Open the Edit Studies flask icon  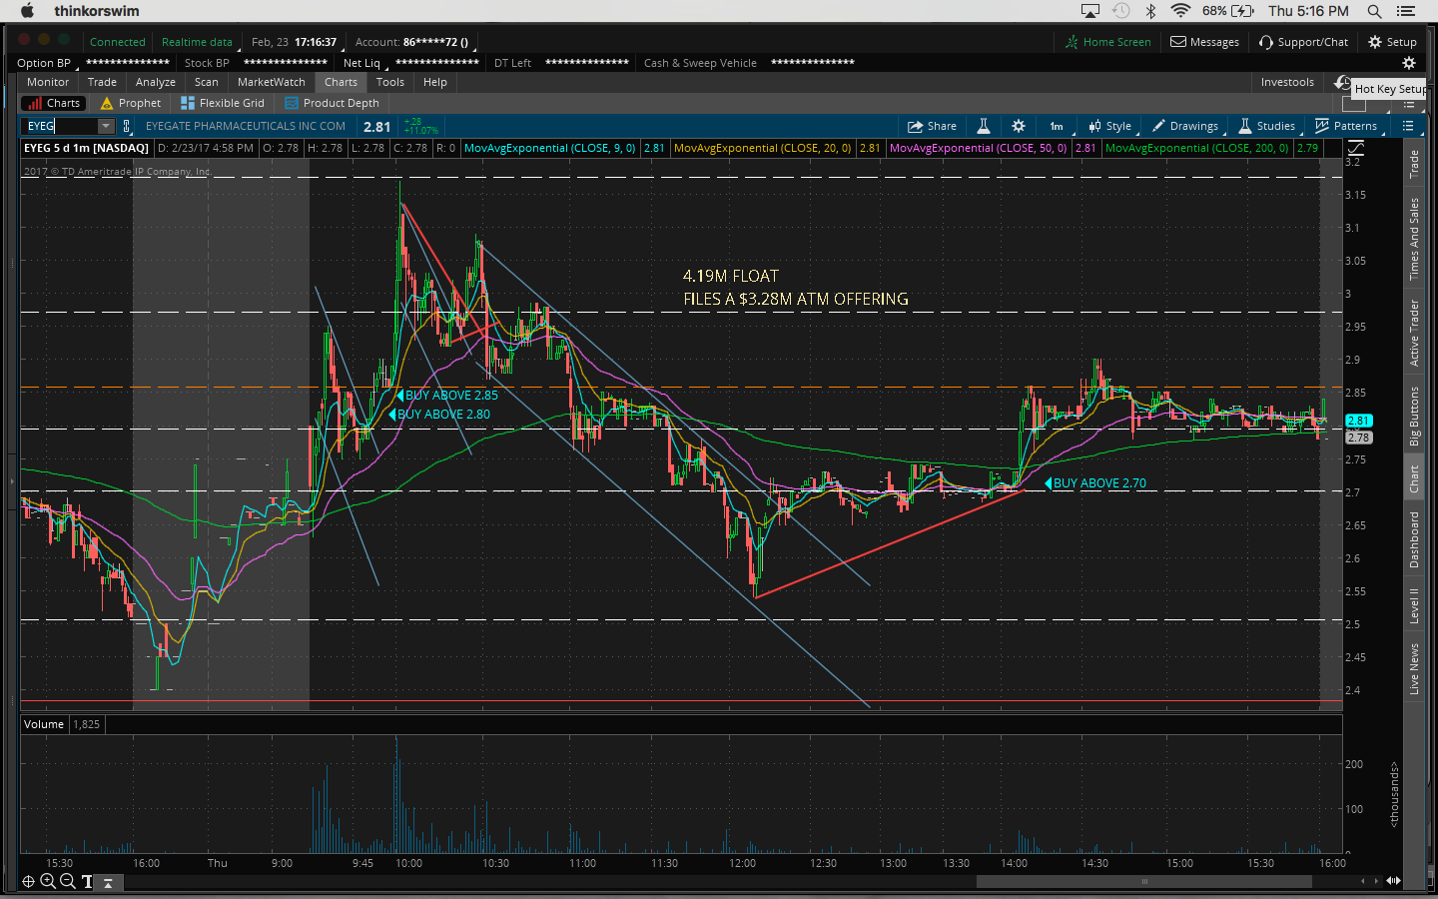click(984, 126)
